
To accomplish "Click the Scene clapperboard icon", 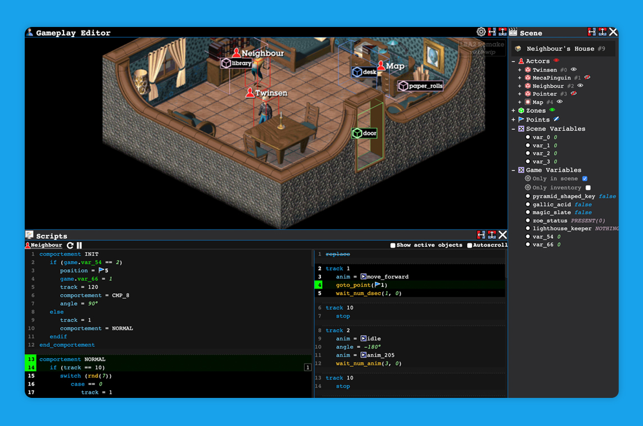I will pos(513,32).
